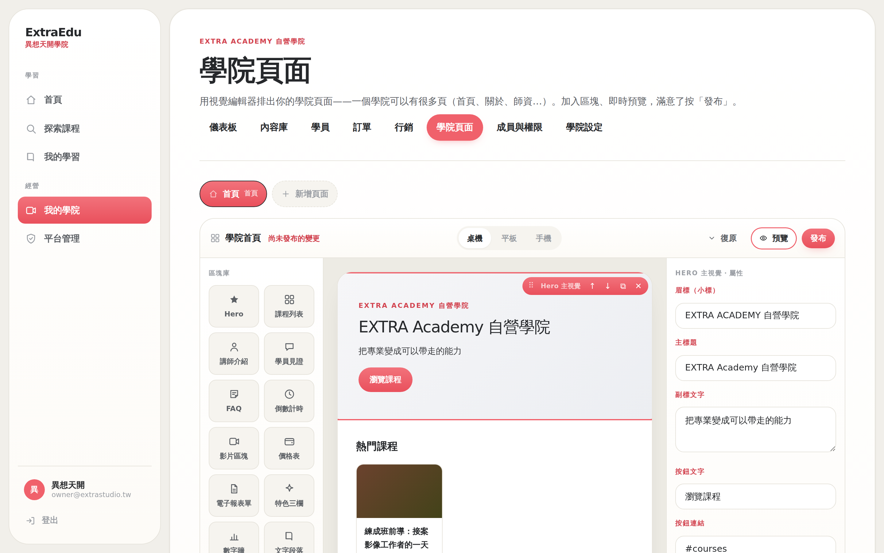The width and height of the screenshot is (884, 553).
Task: Duplicate the Hero 主視覺 block
Action: click(x=623, y=286)
